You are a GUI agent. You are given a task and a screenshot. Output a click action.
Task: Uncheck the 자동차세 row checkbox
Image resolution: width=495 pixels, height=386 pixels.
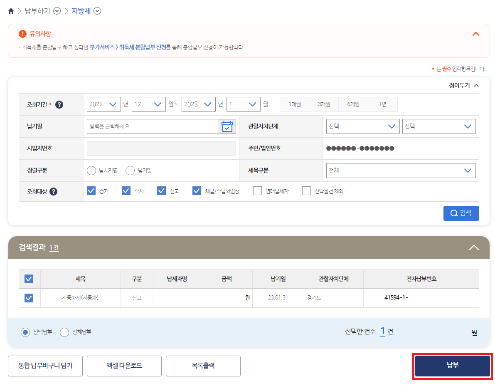coord(29,298)
